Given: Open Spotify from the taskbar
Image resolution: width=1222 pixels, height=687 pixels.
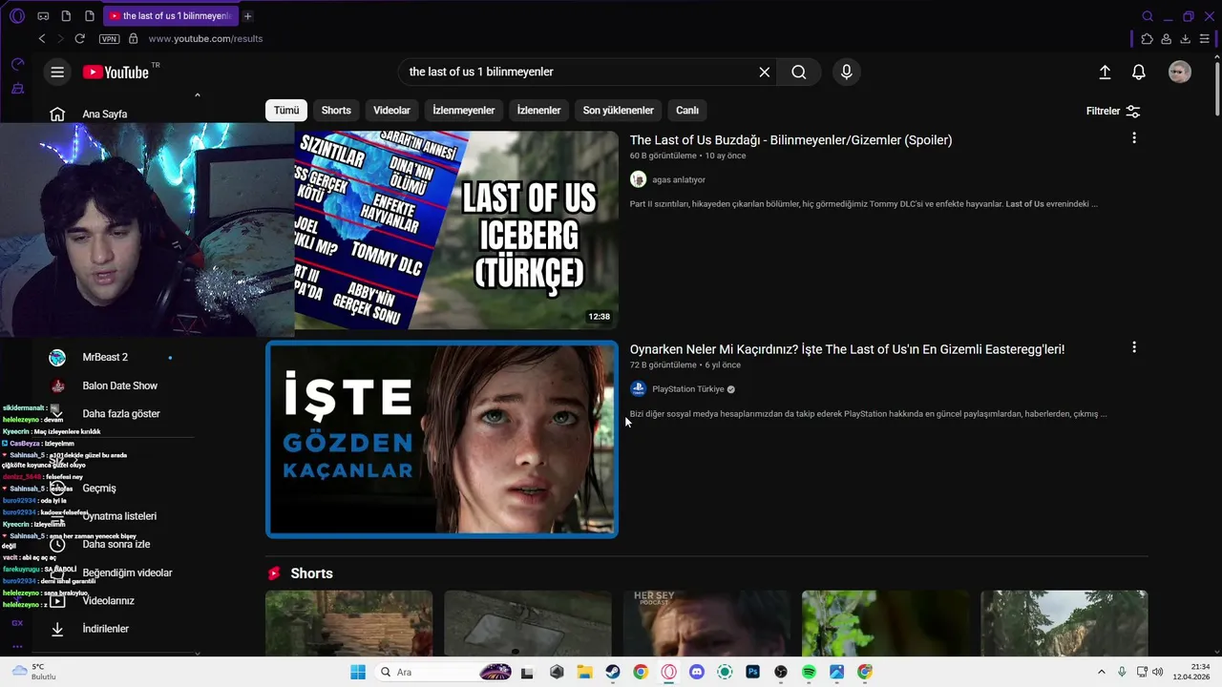Looking at the screenshot, I should (x=809, y=672).
